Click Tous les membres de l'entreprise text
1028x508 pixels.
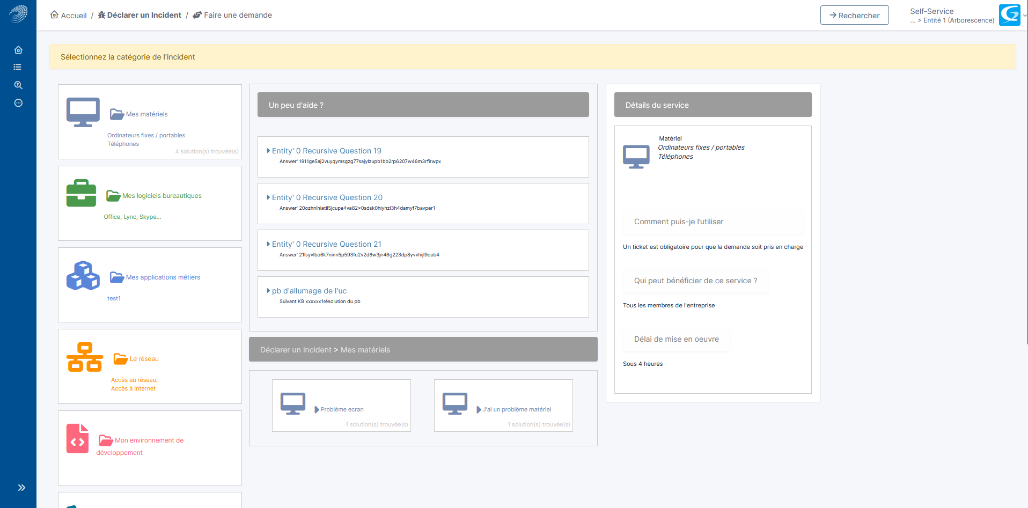click(669, 305)
